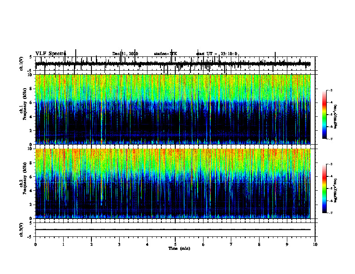
Task: Click the ch.1 "Frequency (kHz)" axis label
Action: [x=25, y=105]
